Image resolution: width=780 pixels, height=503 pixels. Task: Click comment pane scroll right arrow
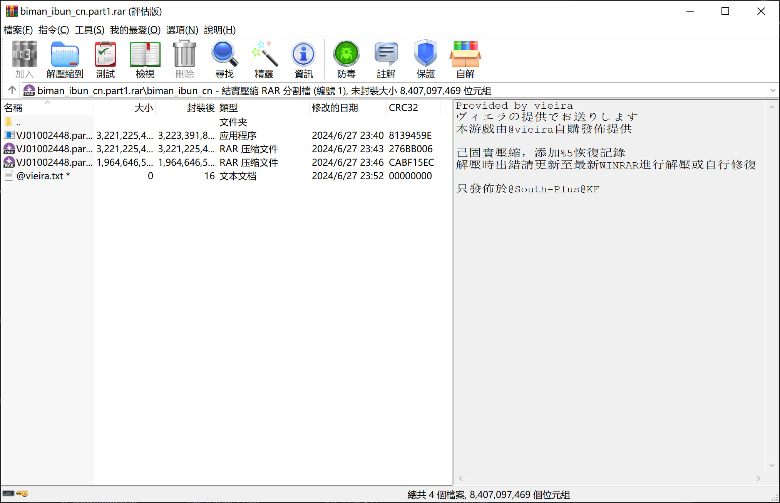758,478
